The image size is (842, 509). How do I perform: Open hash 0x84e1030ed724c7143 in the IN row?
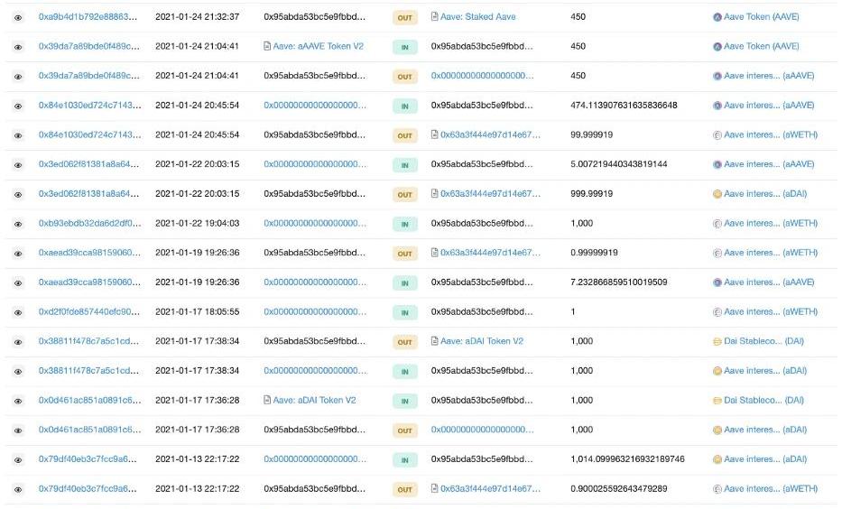(x=89, y=106)
